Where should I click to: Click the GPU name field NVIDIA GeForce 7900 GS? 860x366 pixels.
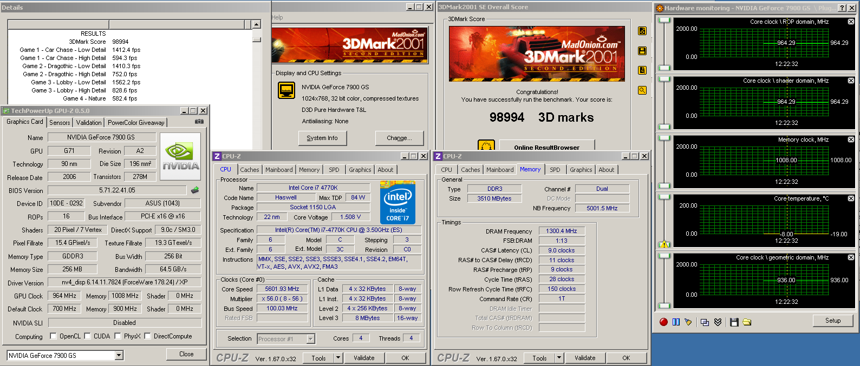click(101, 137)
